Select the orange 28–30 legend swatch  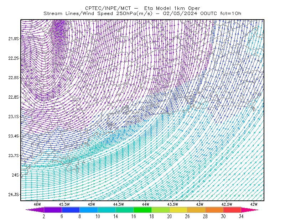214,210
